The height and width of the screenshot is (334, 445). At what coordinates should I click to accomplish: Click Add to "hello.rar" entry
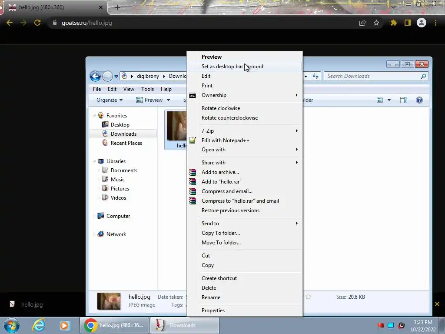244,182
